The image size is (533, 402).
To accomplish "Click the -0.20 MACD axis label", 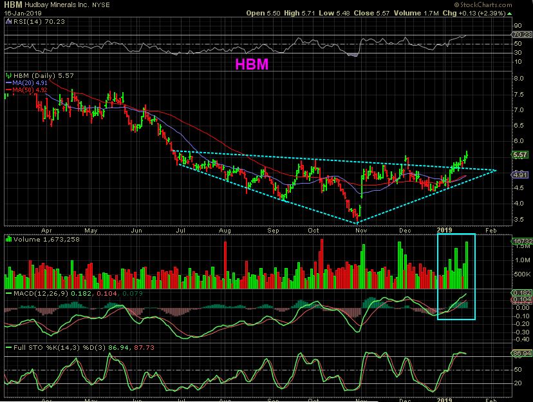I will point(522,324).
